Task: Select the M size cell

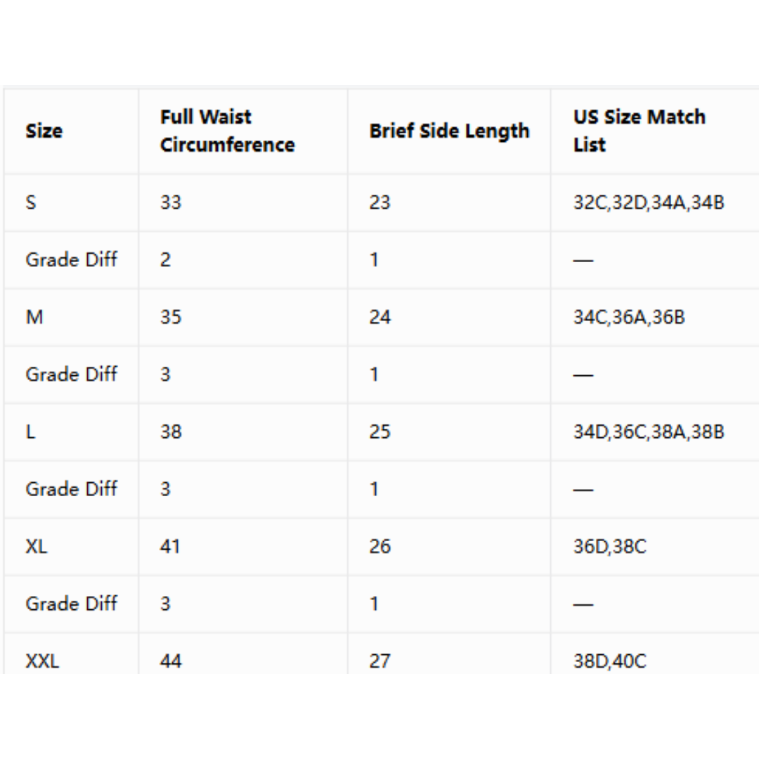Action: tap(34, 317)
